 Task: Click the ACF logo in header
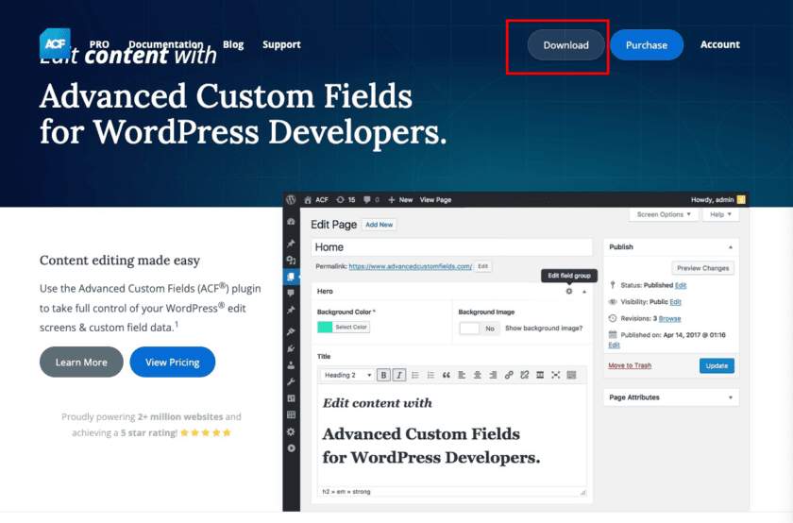(55, 44)
